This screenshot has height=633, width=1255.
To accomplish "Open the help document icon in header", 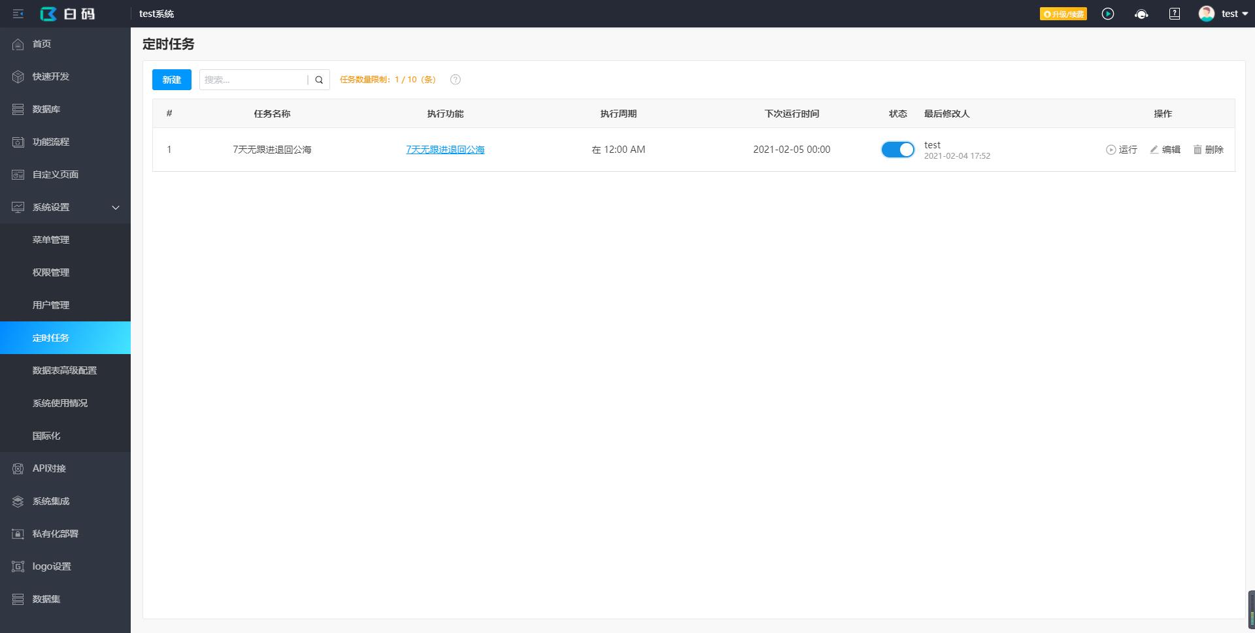I will coord(1175,14).
